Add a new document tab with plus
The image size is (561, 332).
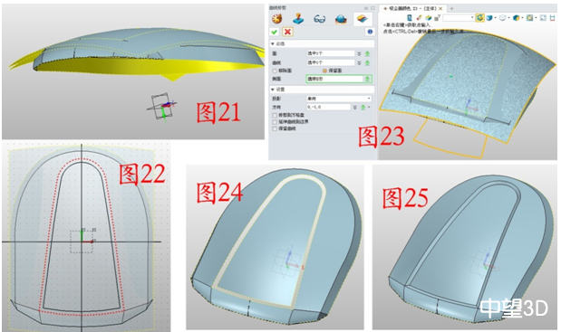click(x=451, y=8)
